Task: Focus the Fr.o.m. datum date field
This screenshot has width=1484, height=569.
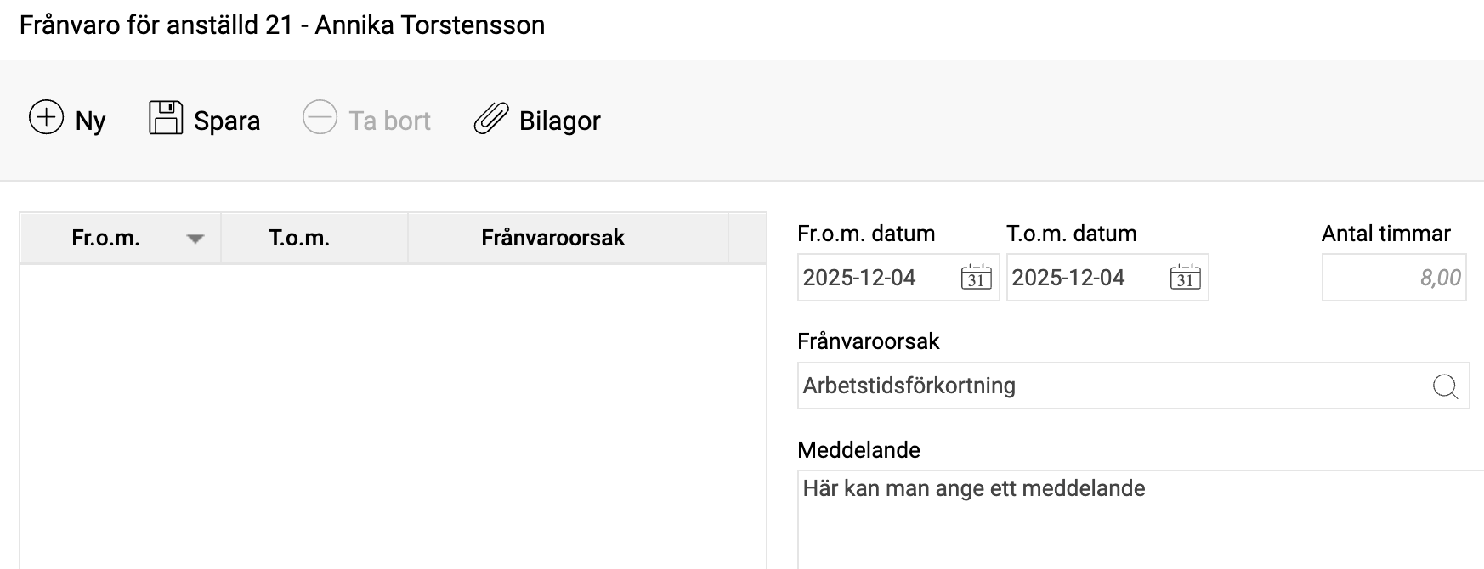Action: [x=875, y=278]
